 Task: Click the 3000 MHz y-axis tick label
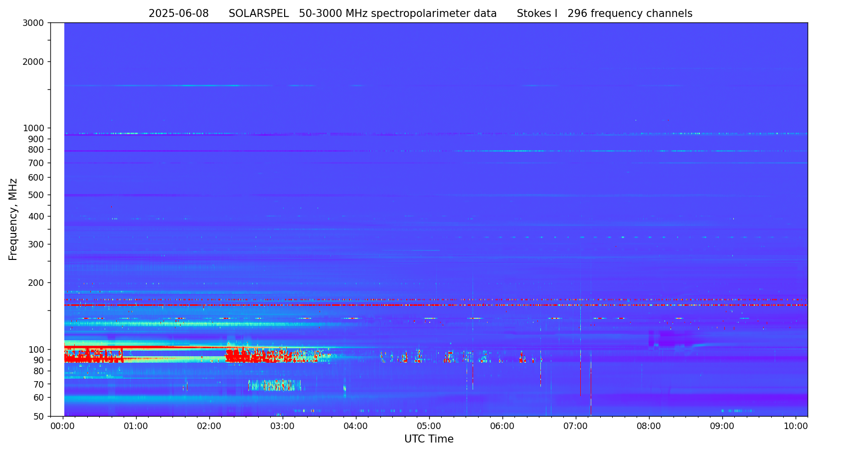[33, 23]
